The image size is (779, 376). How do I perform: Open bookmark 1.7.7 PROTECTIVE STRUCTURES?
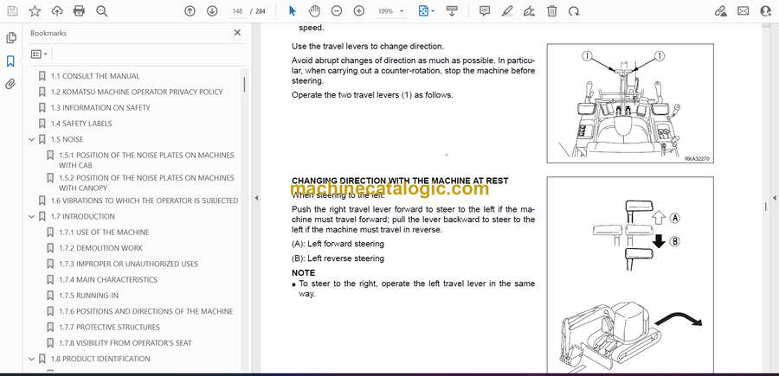click(109, 328)
